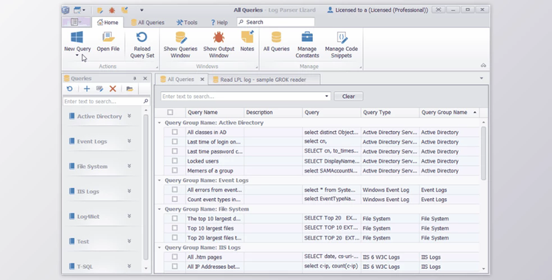Check the box for All classes in AD
This screenshot has height=280, width=552.
click(174, 132)
